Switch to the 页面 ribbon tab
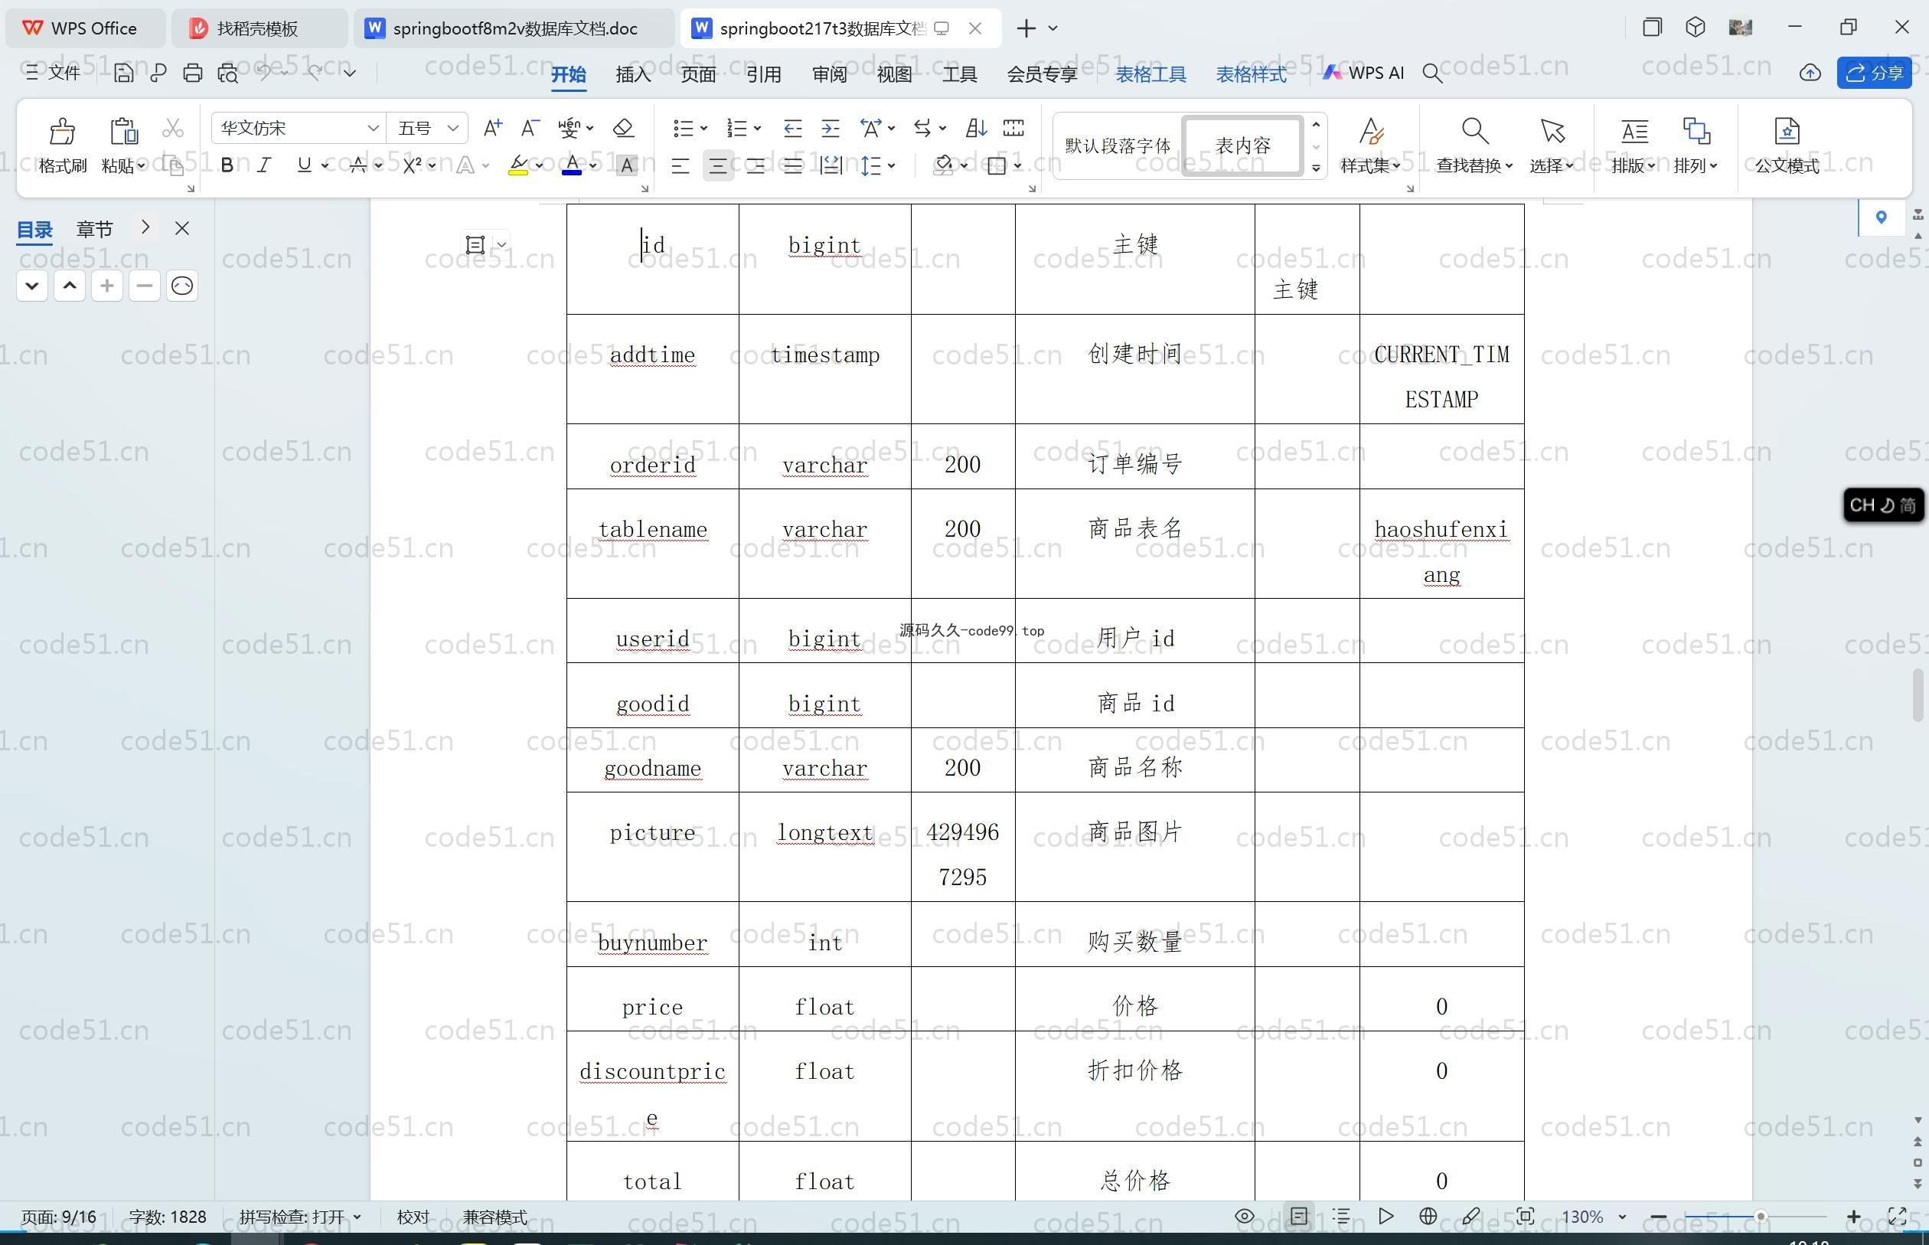This screenshot has width=1929, height=1245. [x=698, y=74]
